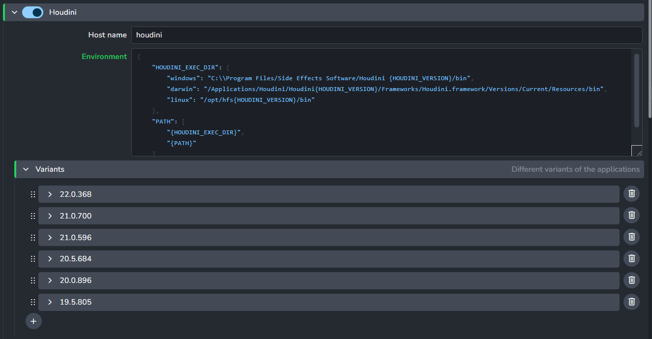Expand variant 20.5.684

50,259
